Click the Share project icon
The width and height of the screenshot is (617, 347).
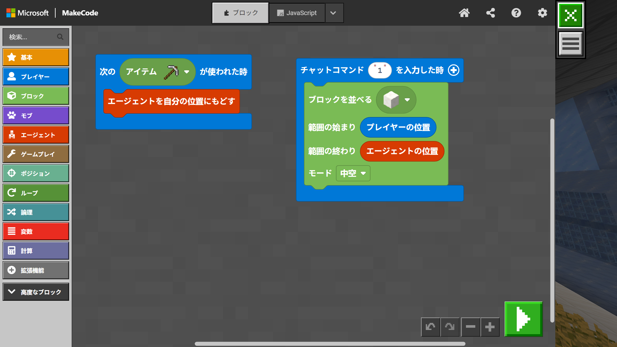tap(490, 13)
